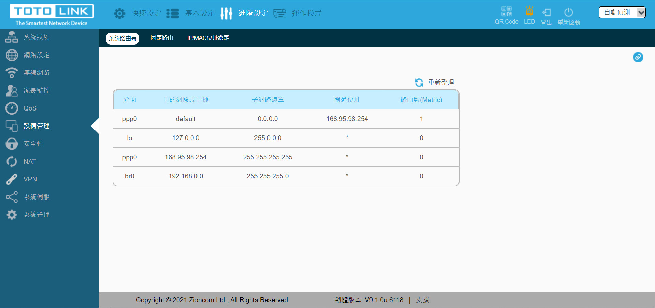Select 設備管理 in sidebar
This screenshot has height=308, width=655.
coord(37,126)
